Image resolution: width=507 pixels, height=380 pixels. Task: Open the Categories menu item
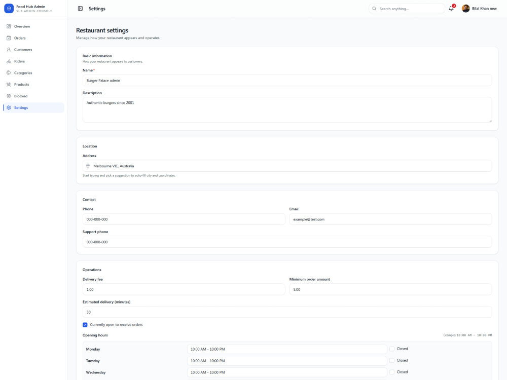point(33,72)
